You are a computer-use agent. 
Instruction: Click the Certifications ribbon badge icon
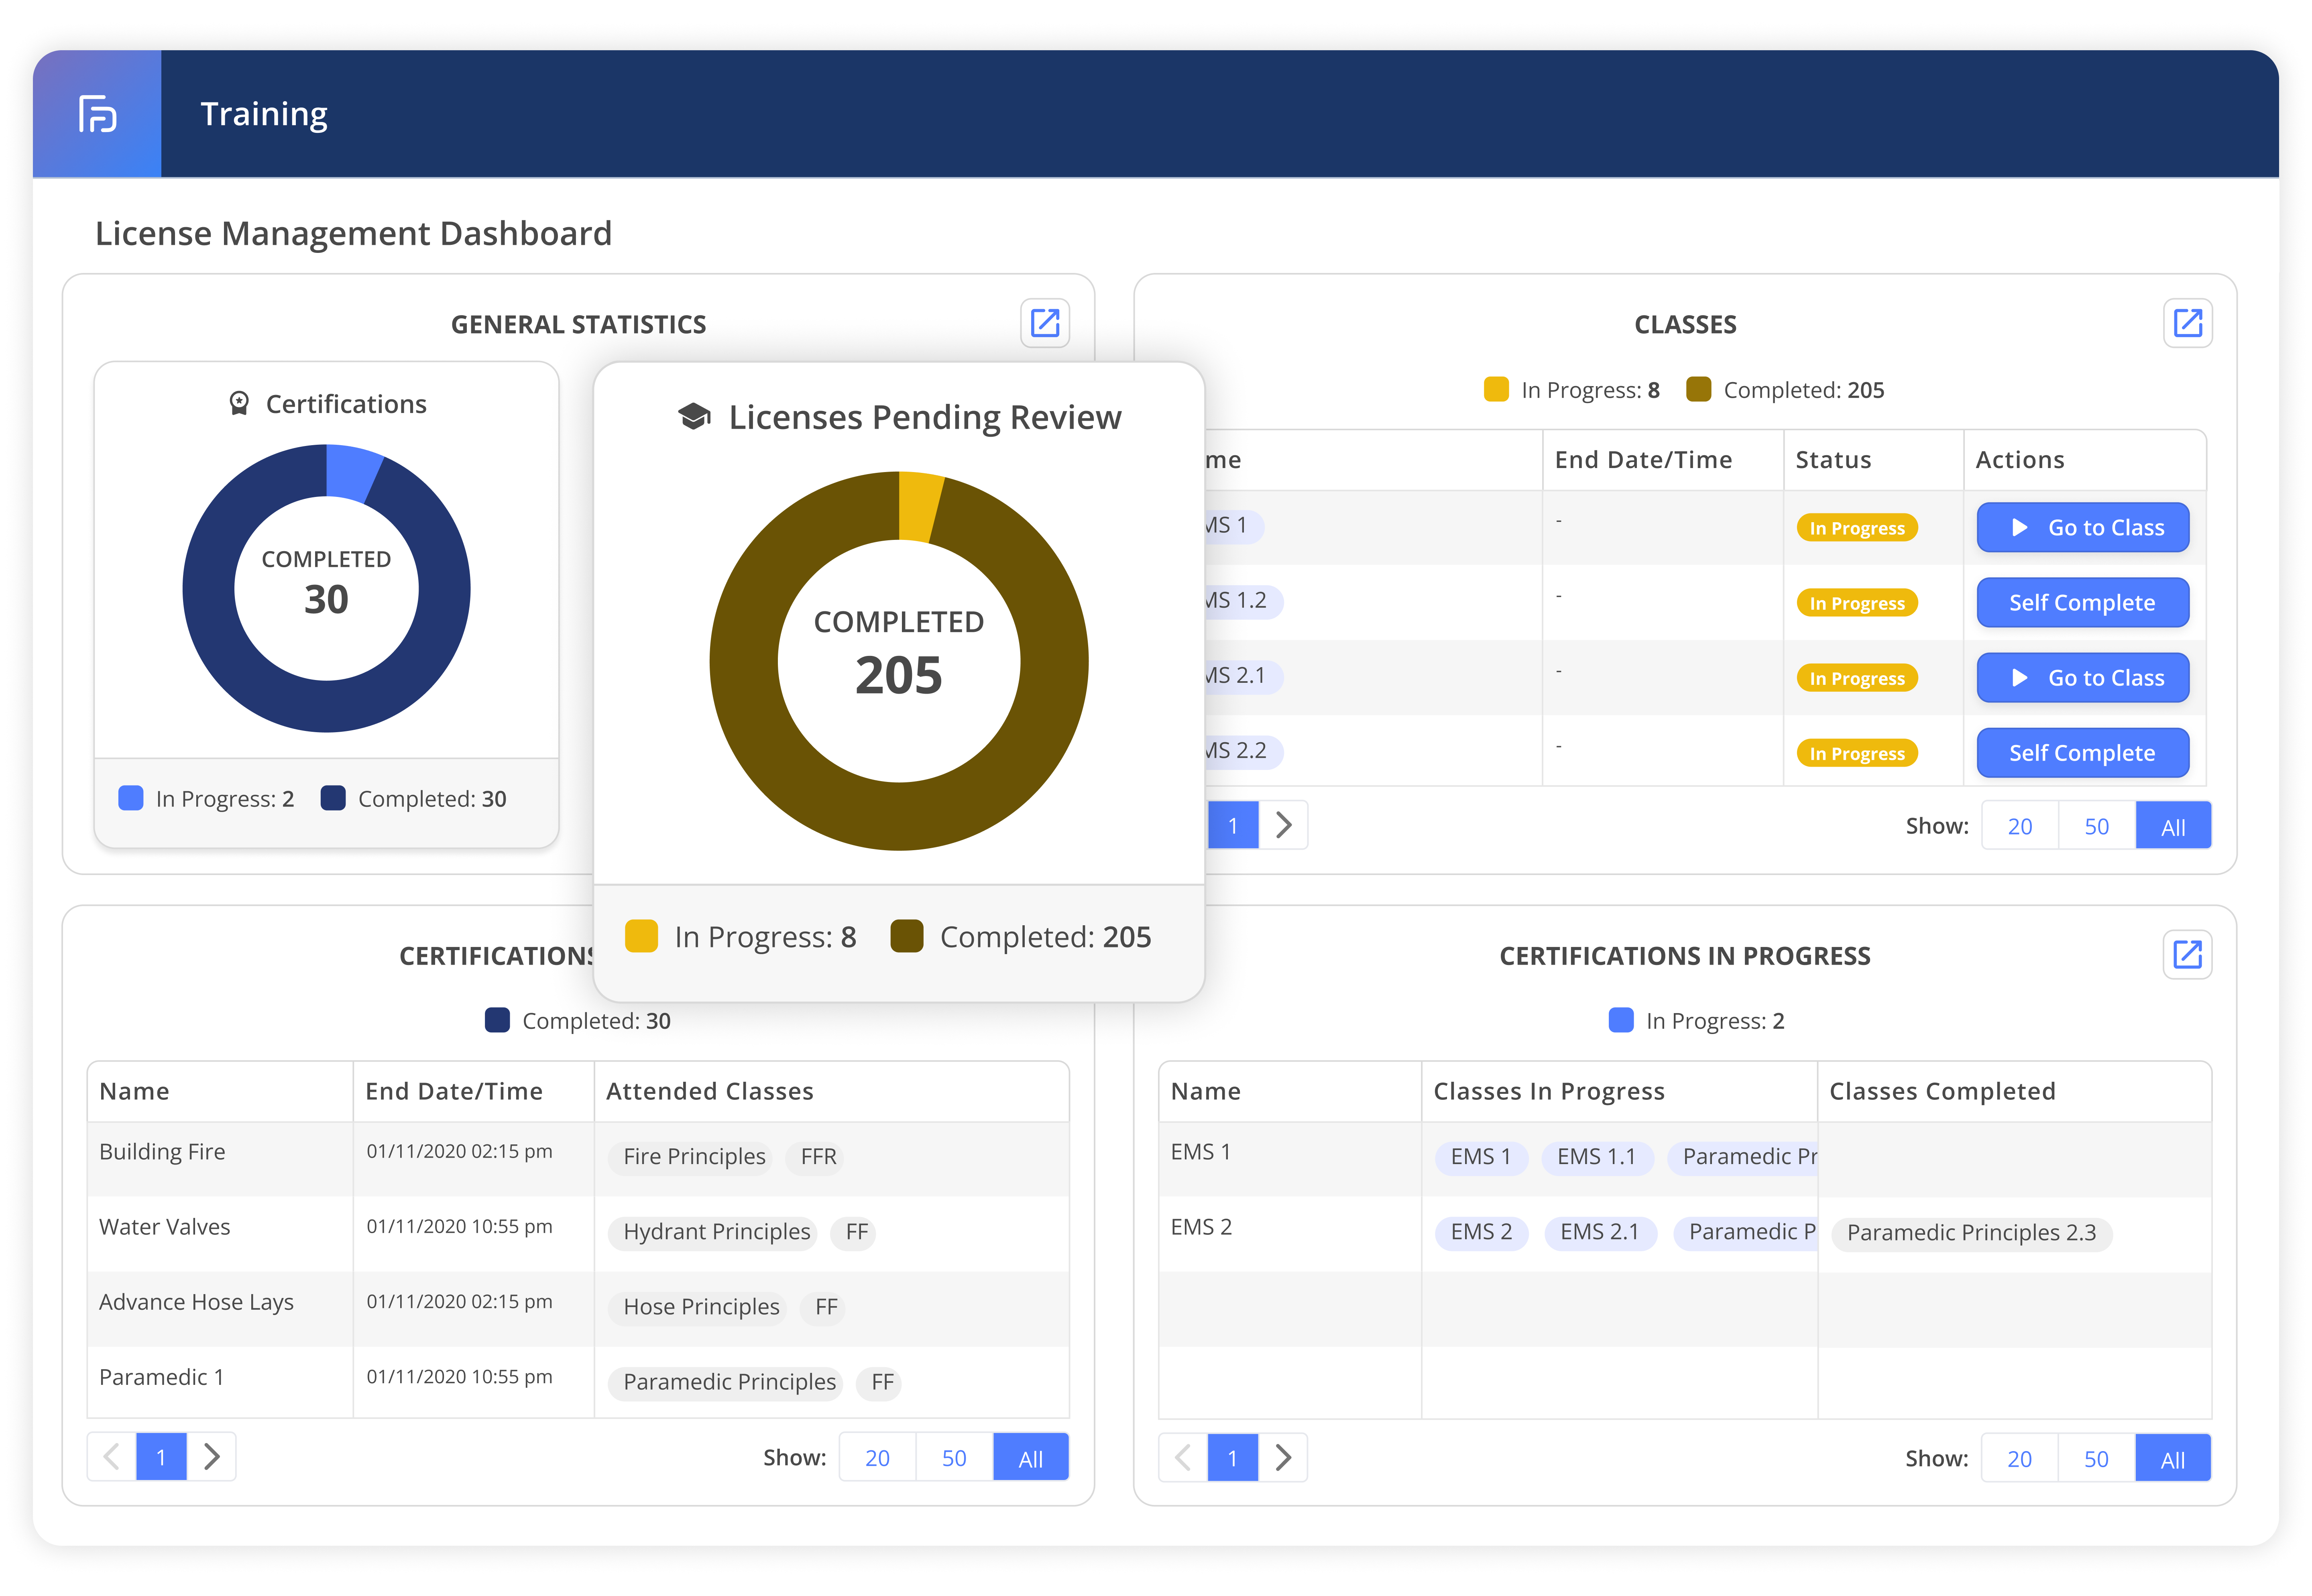point(239,403)
